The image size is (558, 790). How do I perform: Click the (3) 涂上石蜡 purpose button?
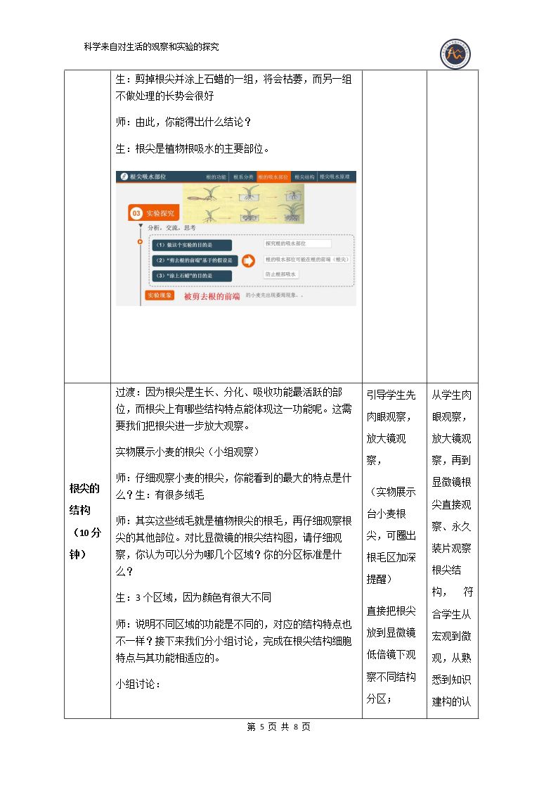(x=192, y=276)
